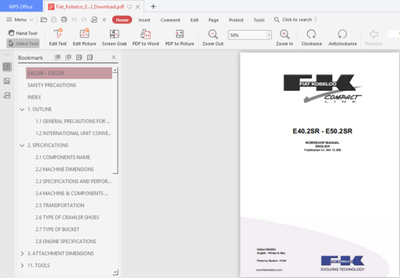Open the Edit ribbon tab
This screenshot has width=400, height=278.
tap(195, 20)
